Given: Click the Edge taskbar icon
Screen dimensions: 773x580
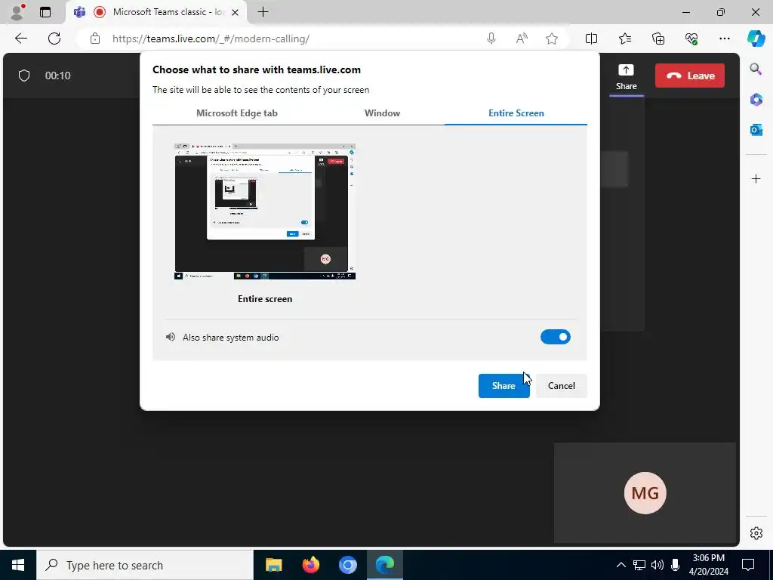Looking at the screenshot, I should pyautogui.click(x=385, y=565).
